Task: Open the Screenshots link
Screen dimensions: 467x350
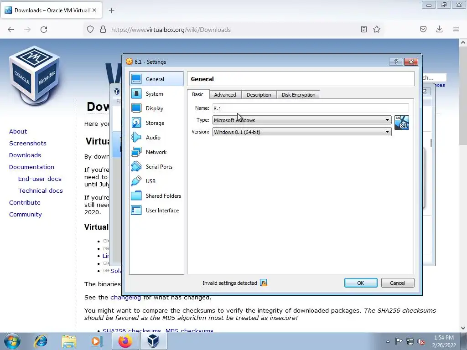Action: click(28, 143)
